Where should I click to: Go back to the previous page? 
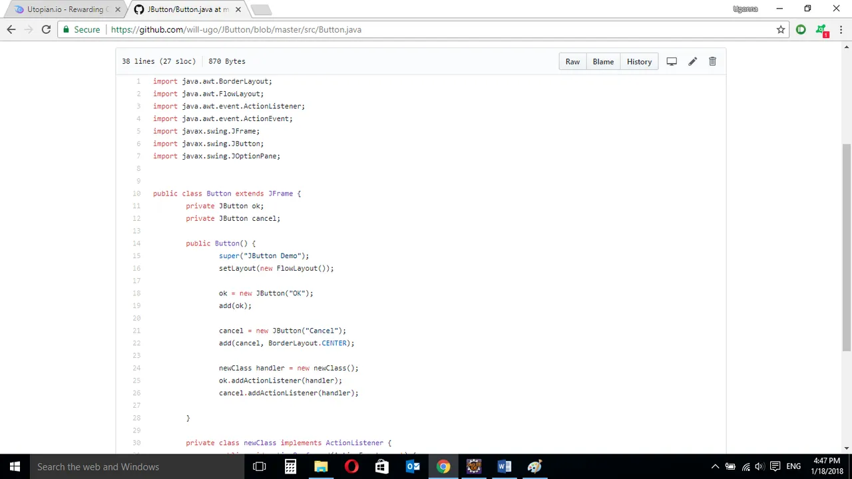coord(11,29)
